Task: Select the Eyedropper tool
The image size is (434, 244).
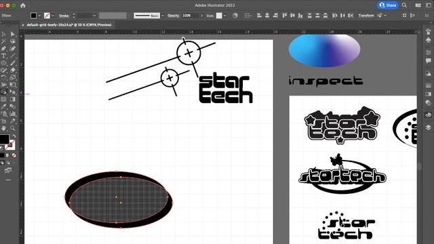Action: coord(3,106)
